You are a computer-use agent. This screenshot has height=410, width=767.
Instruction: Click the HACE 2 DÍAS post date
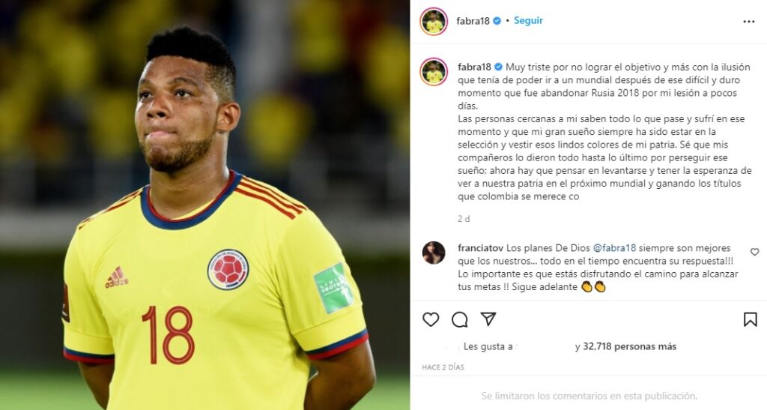point(443,367)
